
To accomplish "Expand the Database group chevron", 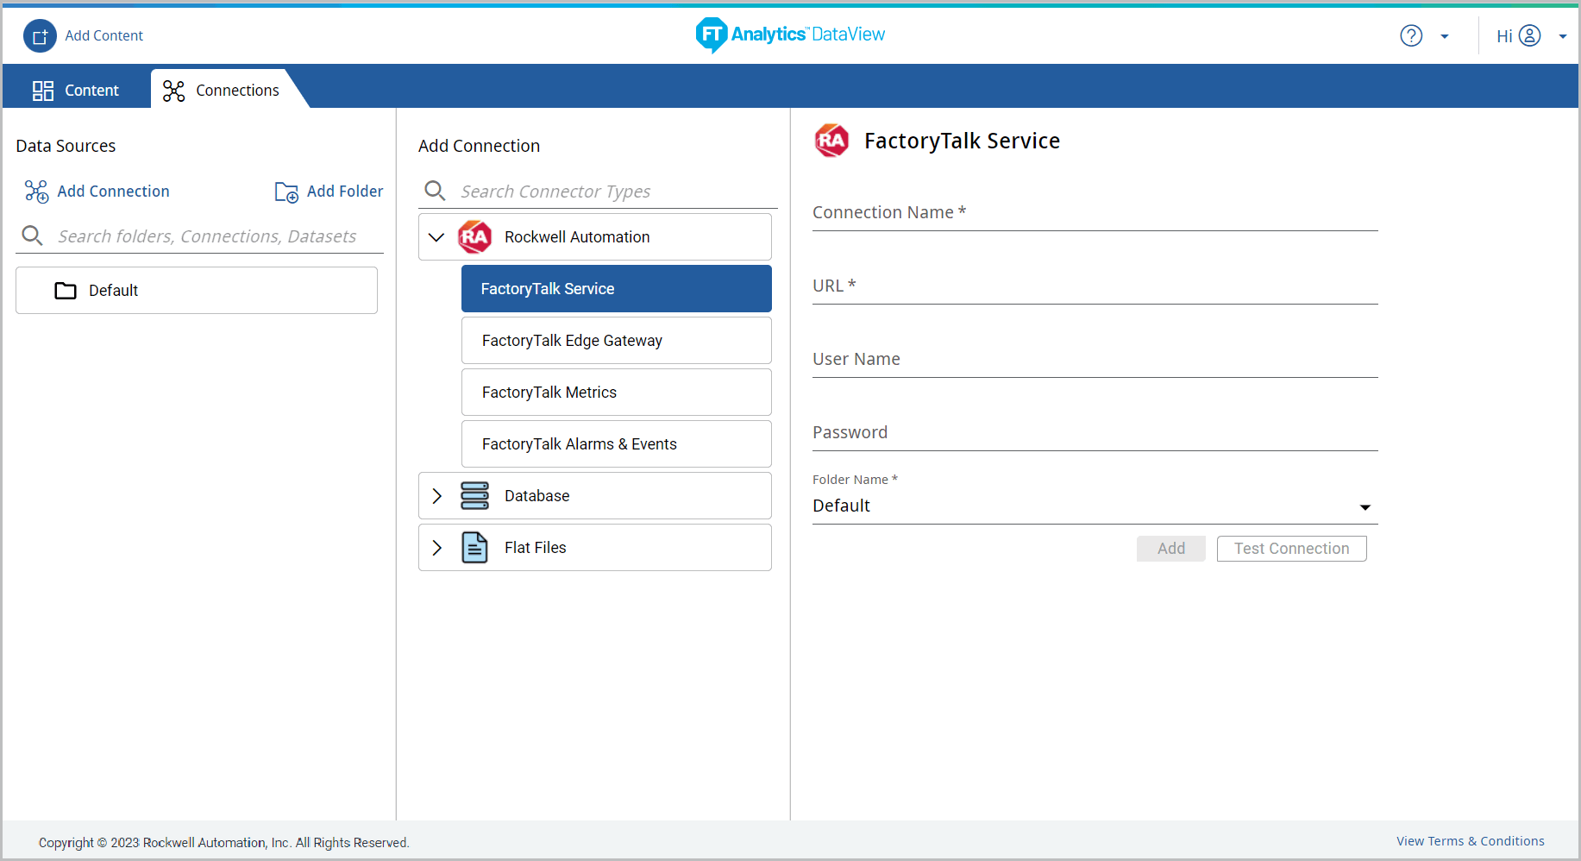I will (437, 496).
